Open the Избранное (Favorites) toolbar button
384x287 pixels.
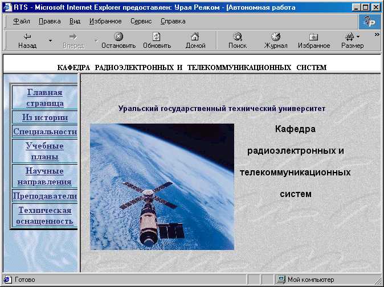(x=314, y=40)
